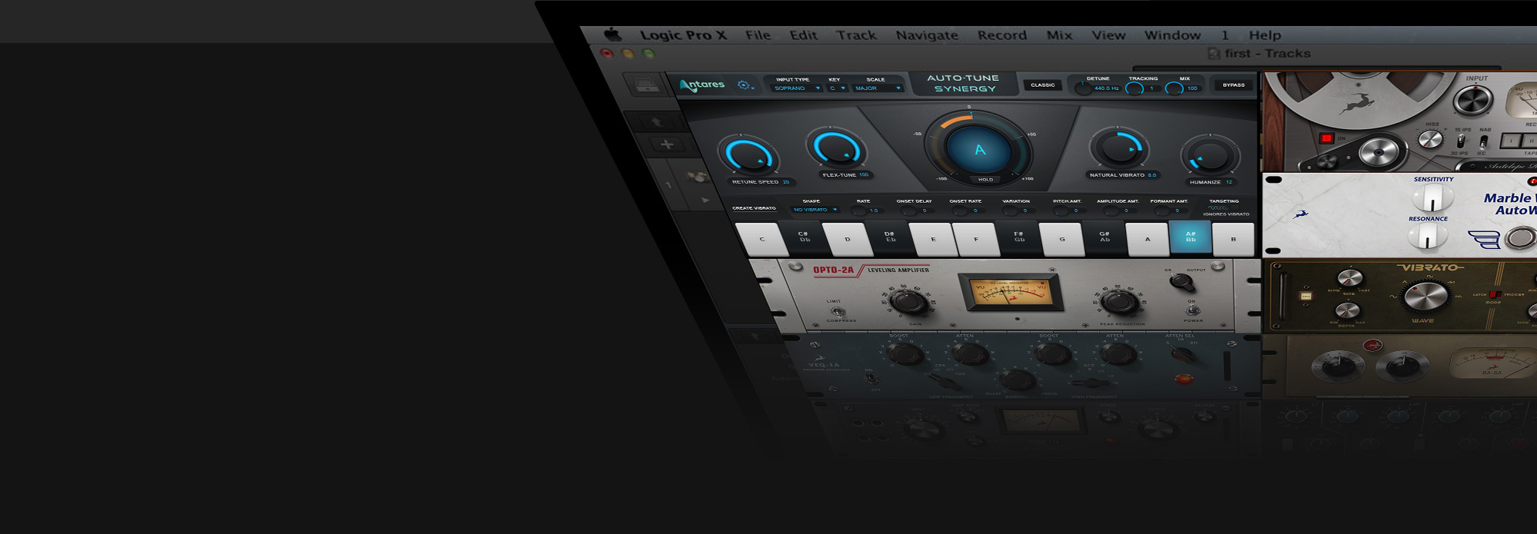Image resolution: width=1537 pixels, height=534 pixels.
Task: Open the Window menu
Action: (x=1172, y=35)
